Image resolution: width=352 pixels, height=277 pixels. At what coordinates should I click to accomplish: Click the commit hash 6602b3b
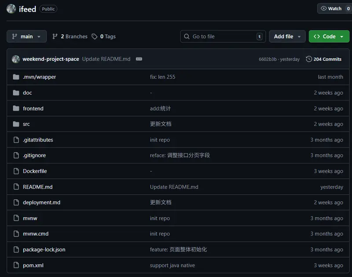coord(268,59)
